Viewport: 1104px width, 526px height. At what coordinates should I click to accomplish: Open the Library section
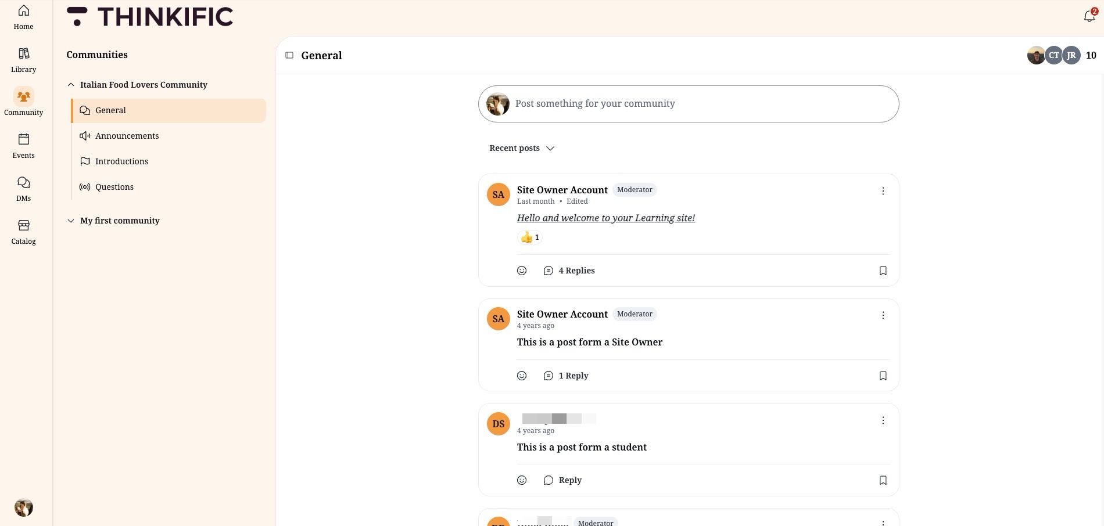click(23, 60)
